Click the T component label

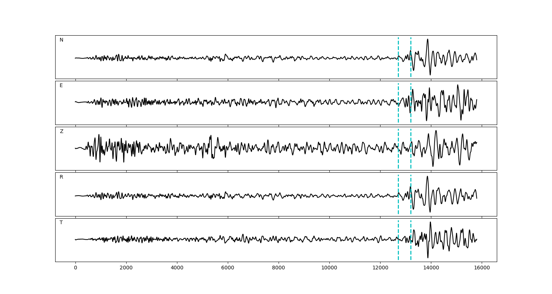point(61,223)
